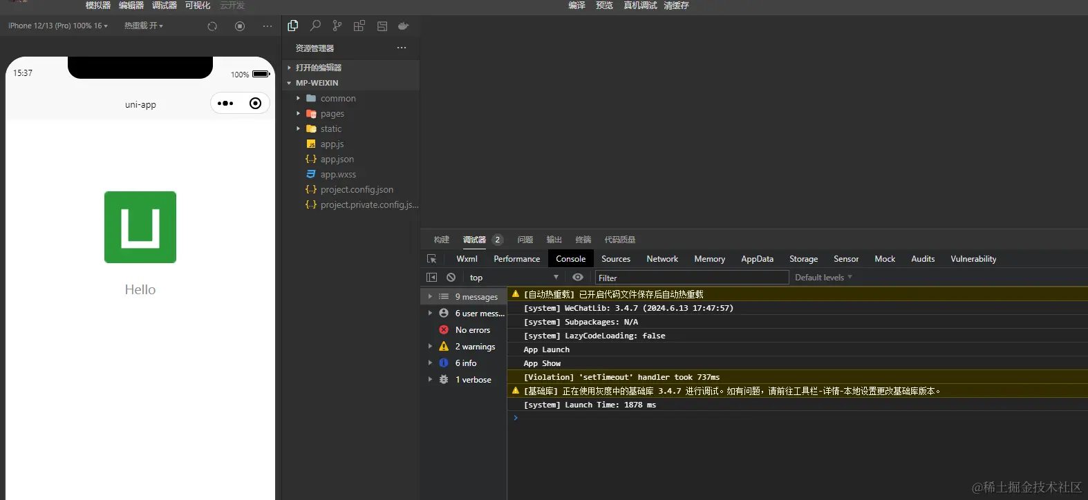The width and height of the screenshot is (1088, 500).
Task: Switch to the Storage devtools tab
Action: click(803, 259)
